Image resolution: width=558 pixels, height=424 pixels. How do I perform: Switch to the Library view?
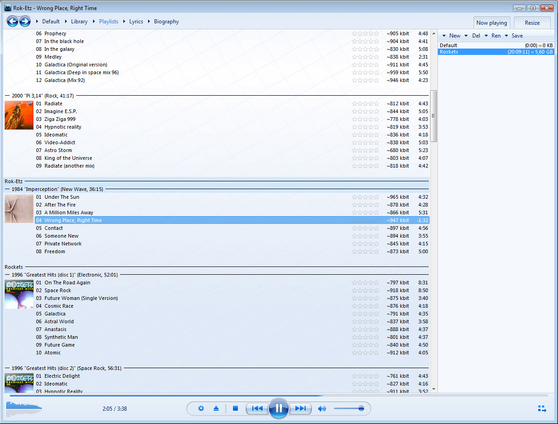pyautogui.click(x=79, y=22)
